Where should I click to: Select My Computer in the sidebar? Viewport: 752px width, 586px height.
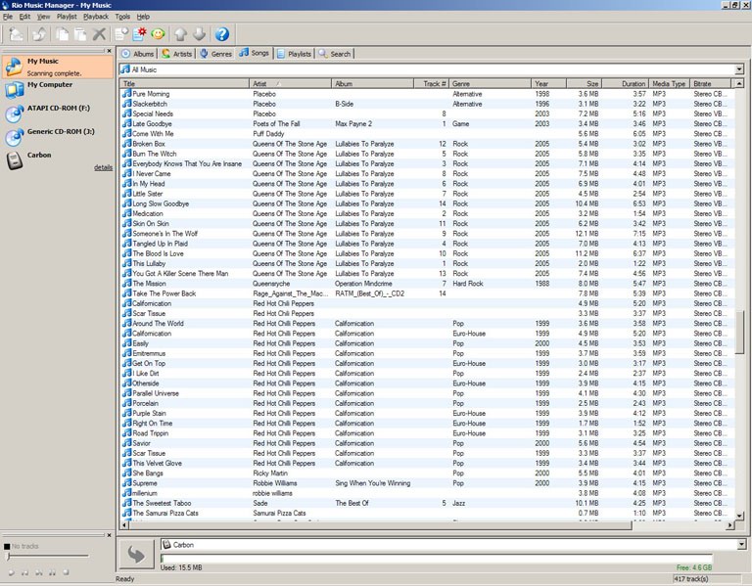[58, 90]
